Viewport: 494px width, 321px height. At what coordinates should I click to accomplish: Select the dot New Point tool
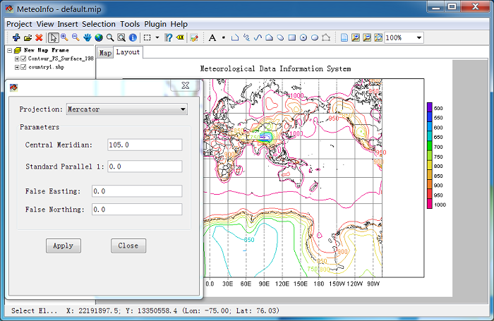(x=224, y=38)
